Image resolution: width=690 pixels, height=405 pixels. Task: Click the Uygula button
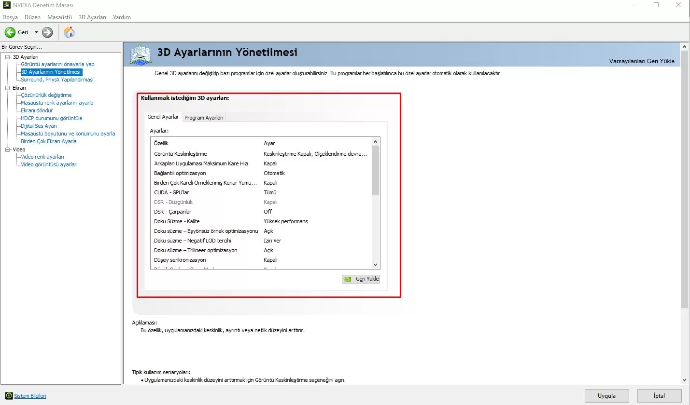pyautogui.click(x=607, y=396)
